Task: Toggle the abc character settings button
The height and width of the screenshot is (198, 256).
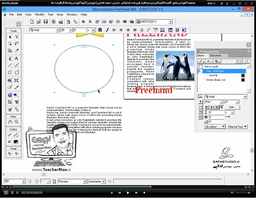Action: pos(201,97)
